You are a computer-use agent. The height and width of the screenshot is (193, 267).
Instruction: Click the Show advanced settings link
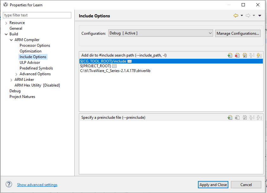point(37,184)
